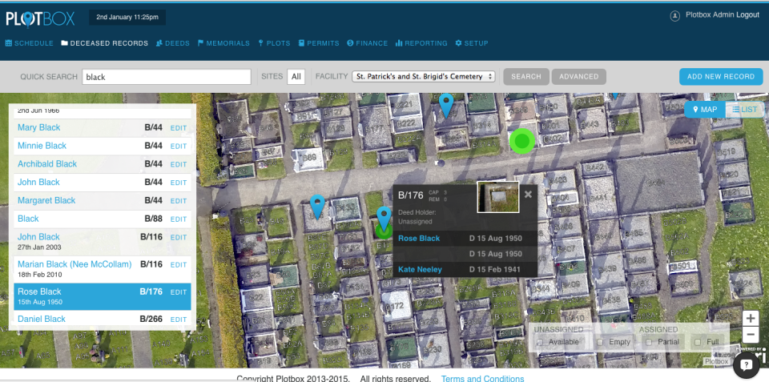
Task: Edit Margaret Black record
Action: click(x=179, y=201)
